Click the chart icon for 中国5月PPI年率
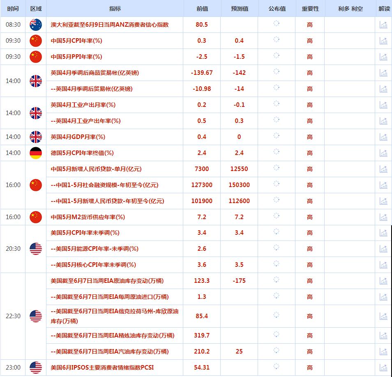 383,57
